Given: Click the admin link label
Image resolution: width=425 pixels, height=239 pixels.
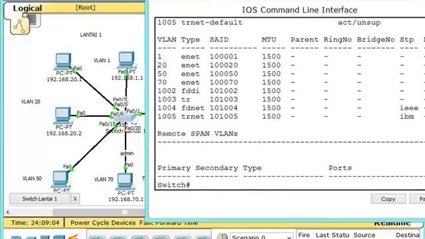Looking at the screenshot, I should (x=127, y=153).
